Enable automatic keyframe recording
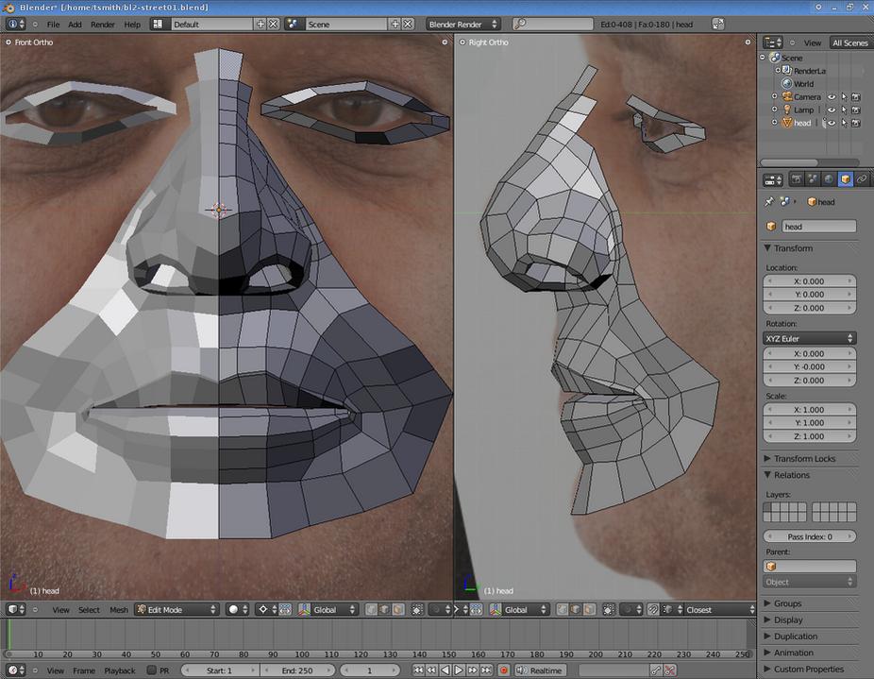The height and width of the screenshot is (679, 874). click(x=503, y=671)
